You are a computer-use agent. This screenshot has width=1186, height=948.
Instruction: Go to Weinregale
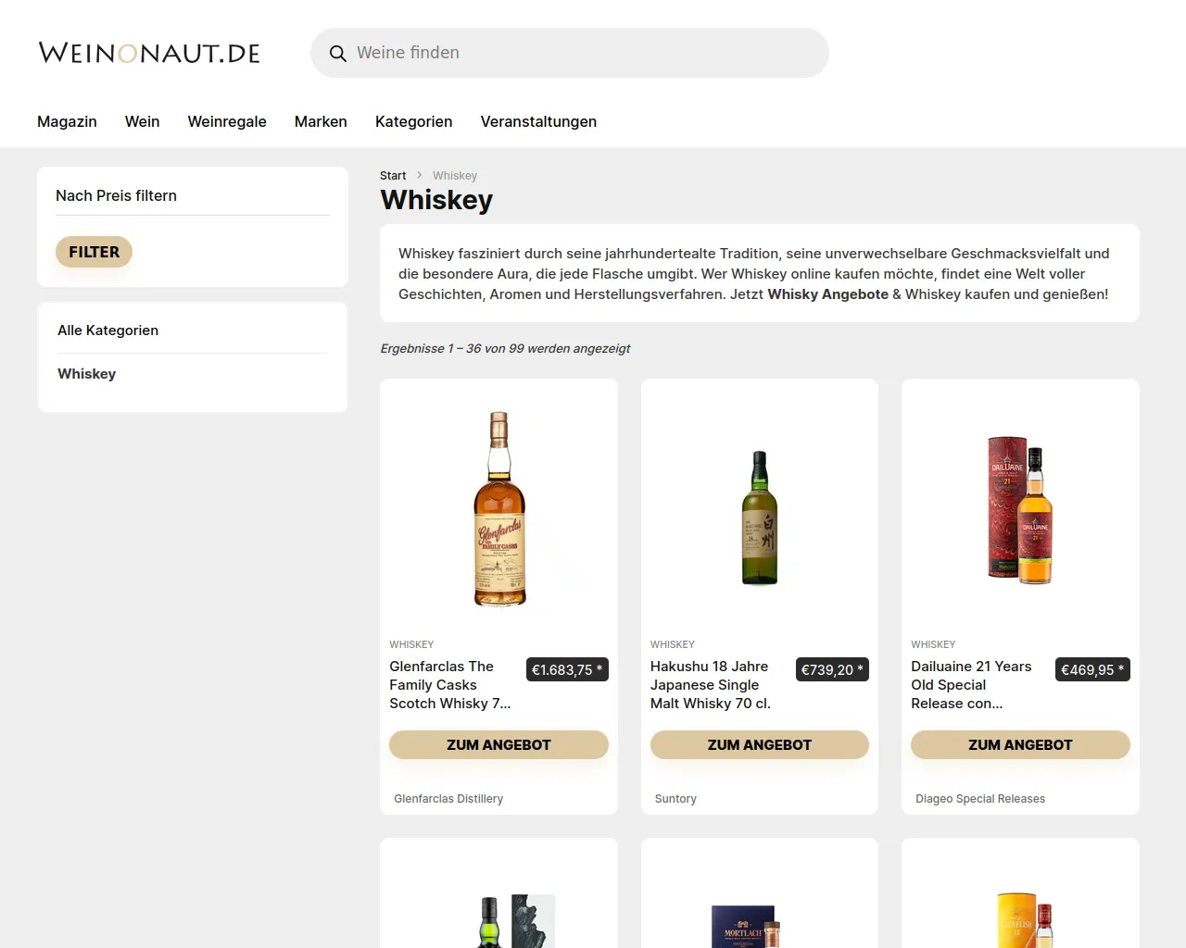pos(227,121)
